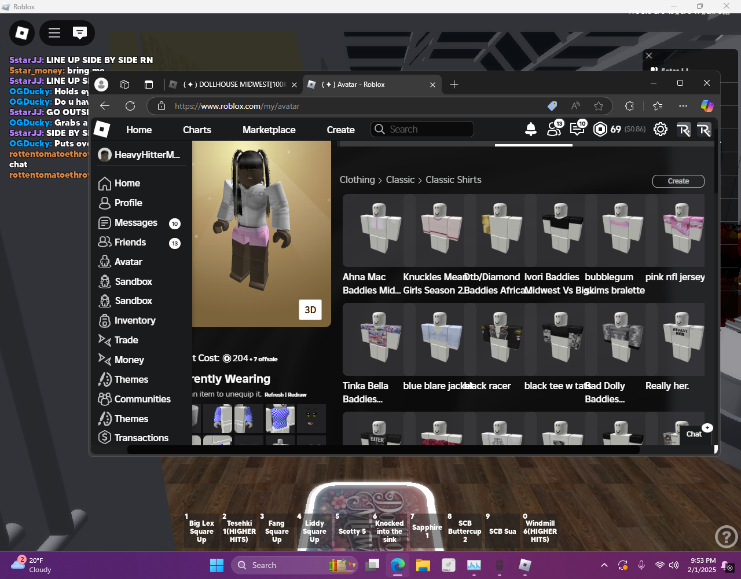741x579 pixels.
Task: Open the Windows Start button
Action: coord(217,565)
